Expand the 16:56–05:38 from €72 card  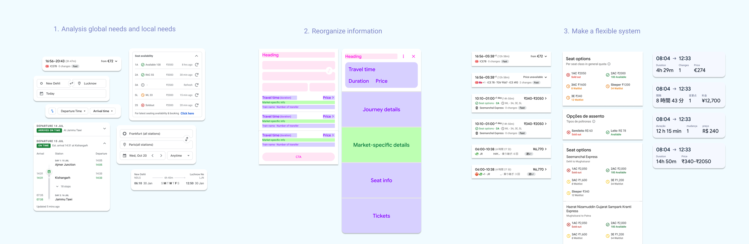point(546,56)
